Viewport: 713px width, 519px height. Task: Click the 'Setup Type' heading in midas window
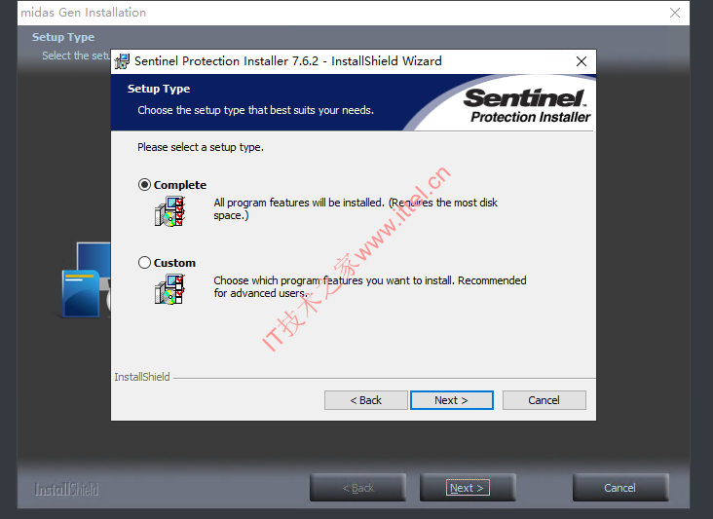63,37
